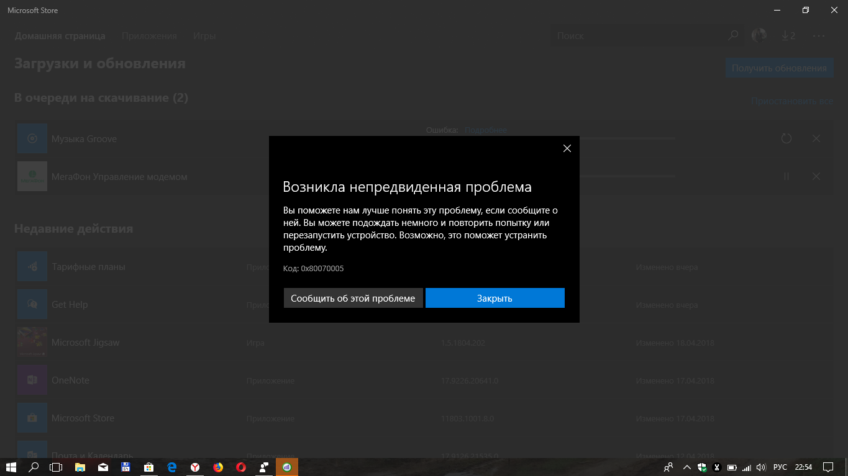Launch Firefox from taskbar
Image resolution: width=848 pixels, height=476 pixels.
pos(218,467)
